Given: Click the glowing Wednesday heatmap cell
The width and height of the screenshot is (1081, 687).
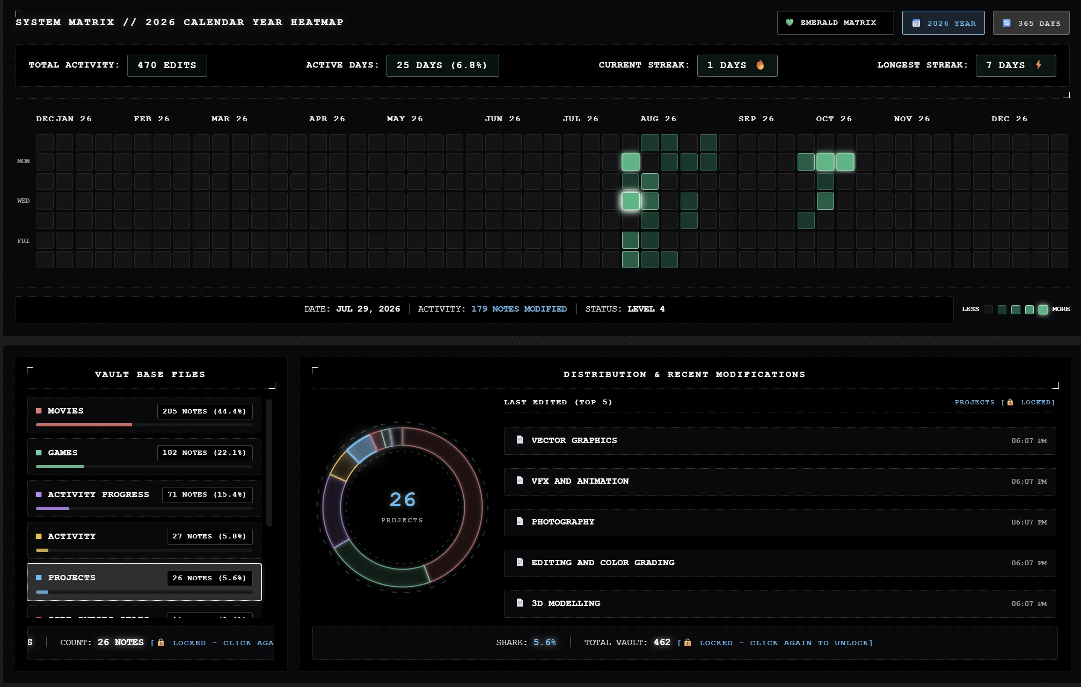Looking at the screenshot, I should click(630, 201).
